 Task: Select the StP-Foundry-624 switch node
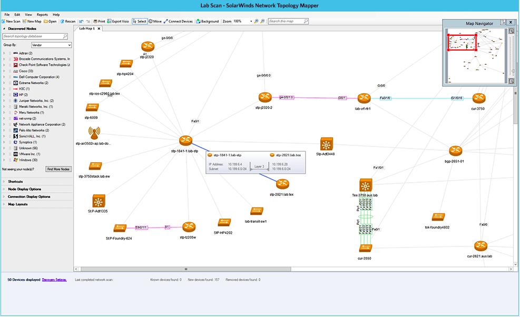coord(120,228)
